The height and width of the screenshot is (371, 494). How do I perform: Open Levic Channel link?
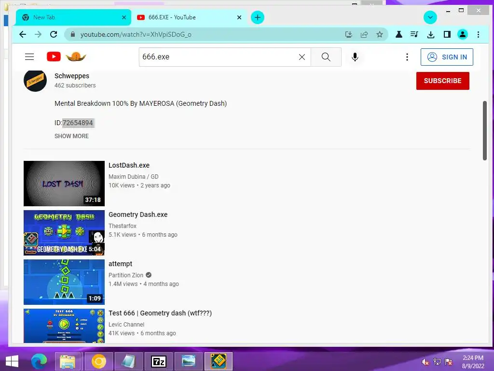click(126, 324)
